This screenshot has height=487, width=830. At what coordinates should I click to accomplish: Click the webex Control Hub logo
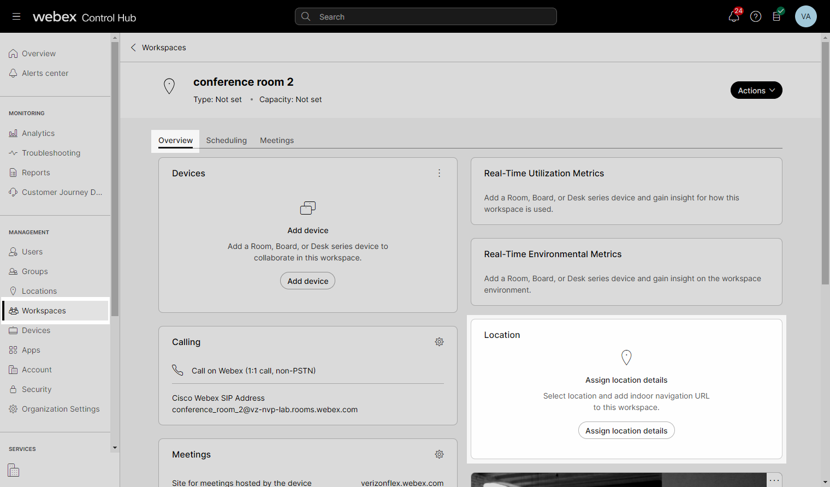coord(84,17)
